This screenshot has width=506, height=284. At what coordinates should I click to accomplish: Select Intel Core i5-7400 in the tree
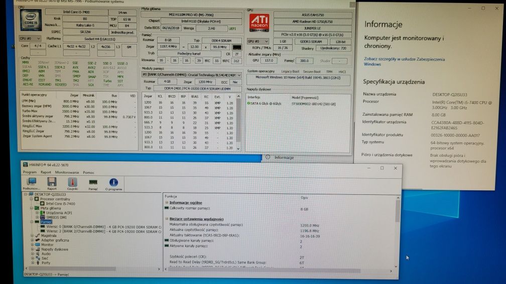[x=60, y=203]
